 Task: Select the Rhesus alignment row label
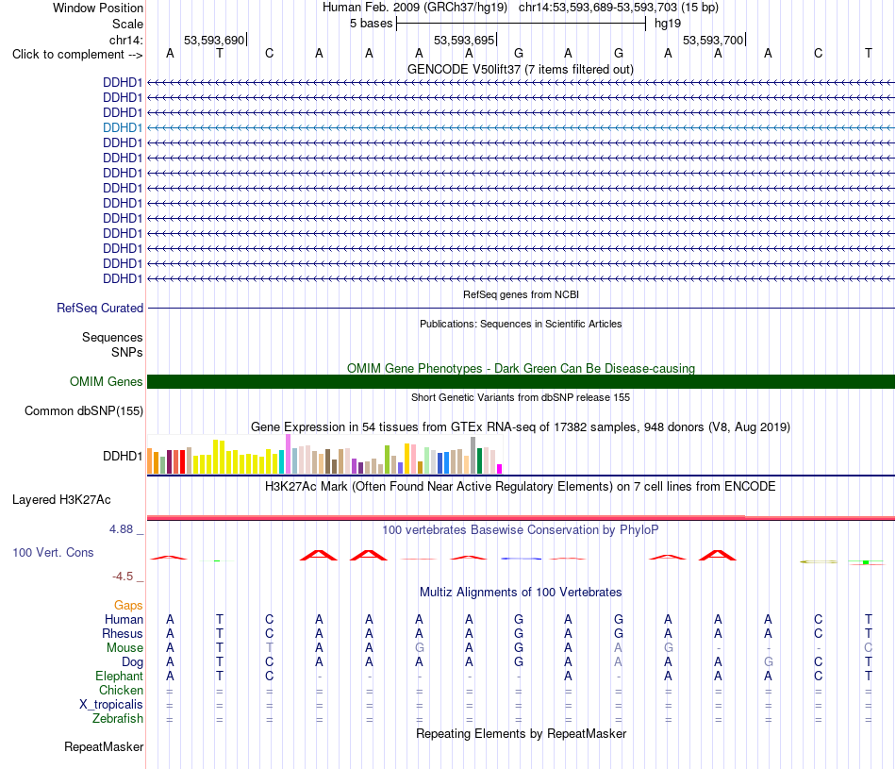coord(123,633)
